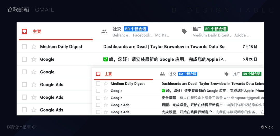
Task: Click the tag icon beside 推广 in larger panel
Action: (x=184, y=32)
